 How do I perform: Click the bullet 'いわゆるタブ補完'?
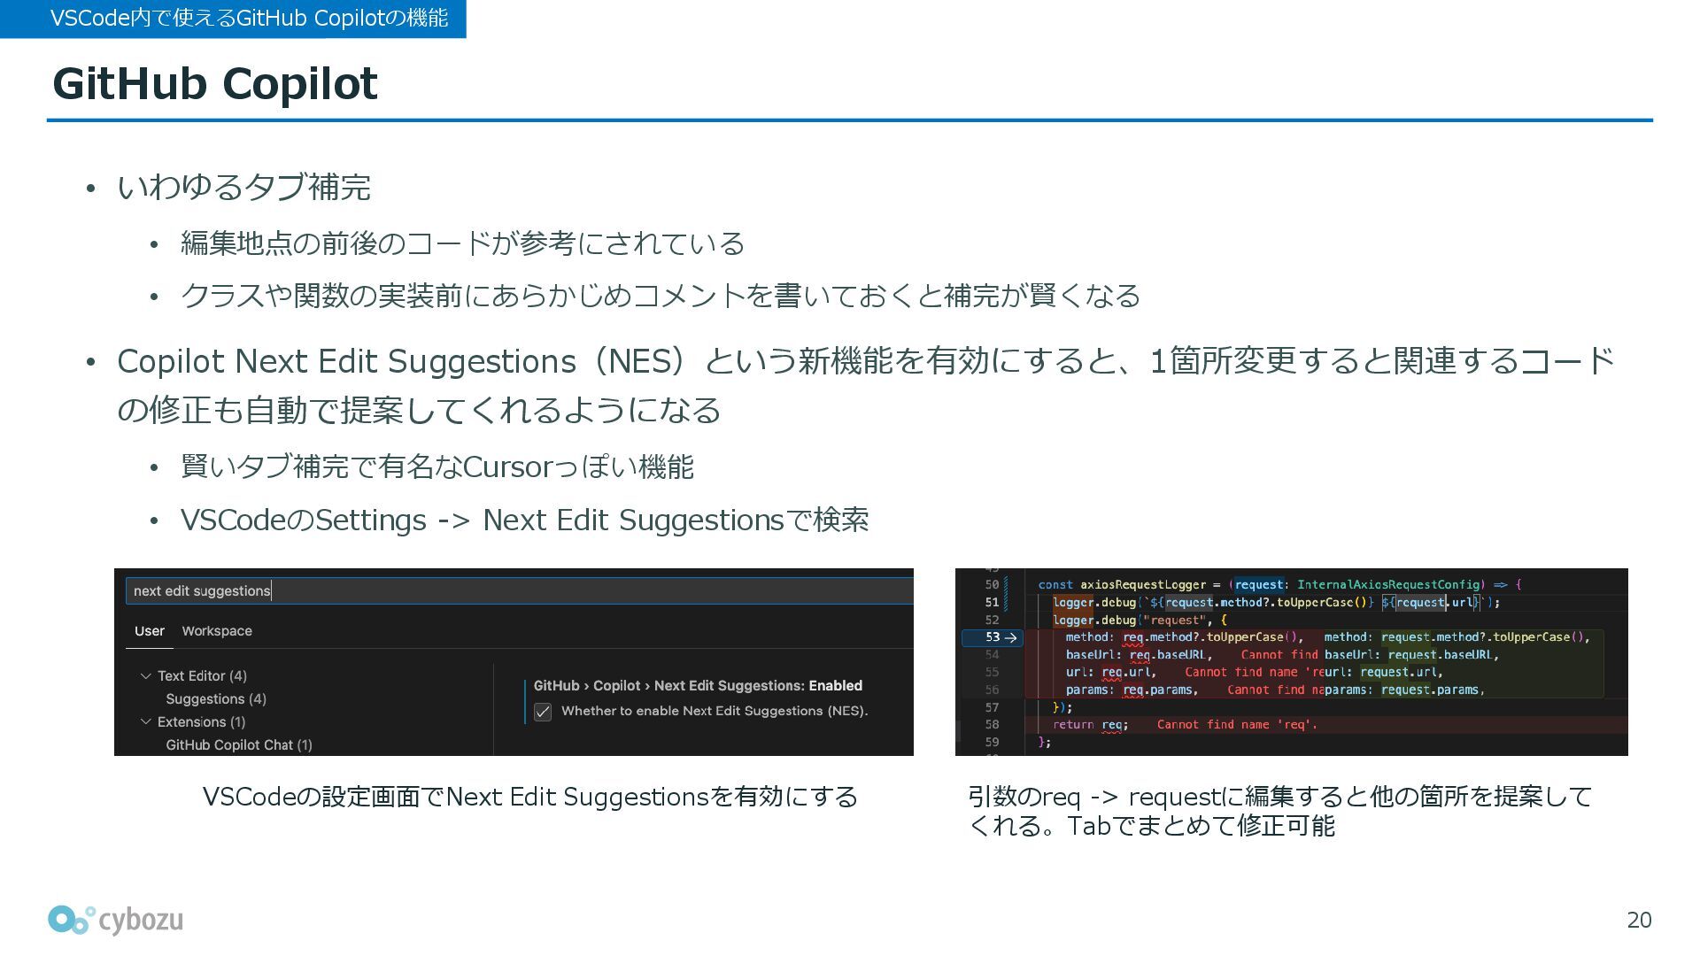click(243, 187)
